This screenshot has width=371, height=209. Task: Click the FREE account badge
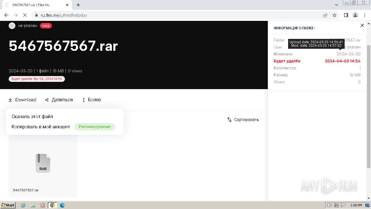tap(46, 26)
